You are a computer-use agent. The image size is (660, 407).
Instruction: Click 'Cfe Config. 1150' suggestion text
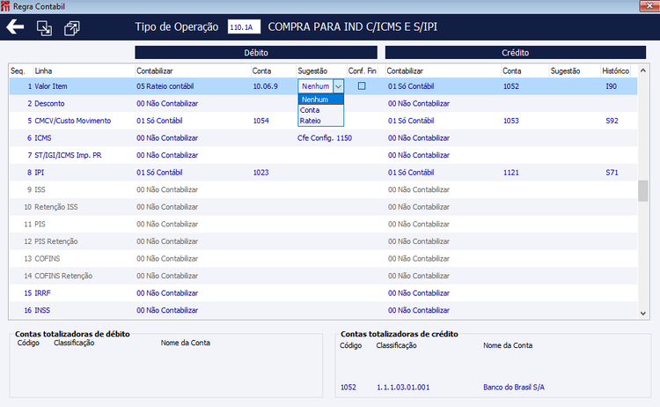click(325, 137)
